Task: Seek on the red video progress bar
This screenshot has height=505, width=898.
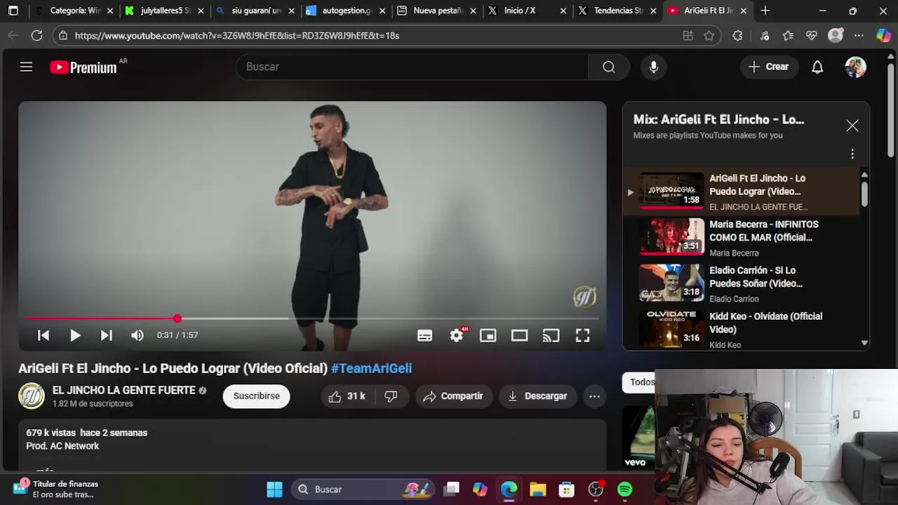Action: click(x=312, y=318)
